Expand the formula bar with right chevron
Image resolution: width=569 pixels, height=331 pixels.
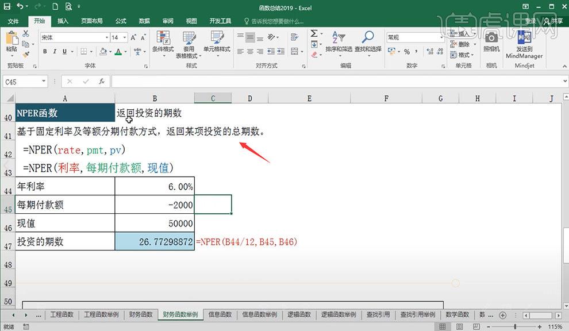[564, 81]
